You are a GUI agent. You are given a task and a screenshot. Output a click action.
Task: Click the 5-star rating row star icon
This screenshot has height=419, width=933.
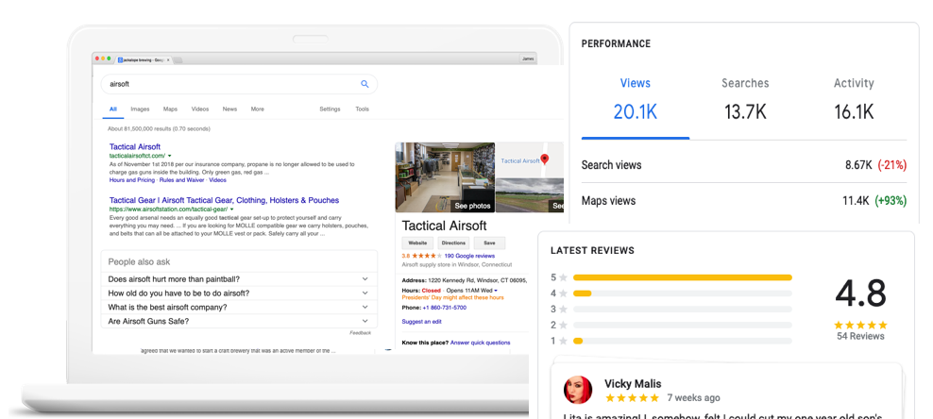pyautogui.click(x=564, y=277)
